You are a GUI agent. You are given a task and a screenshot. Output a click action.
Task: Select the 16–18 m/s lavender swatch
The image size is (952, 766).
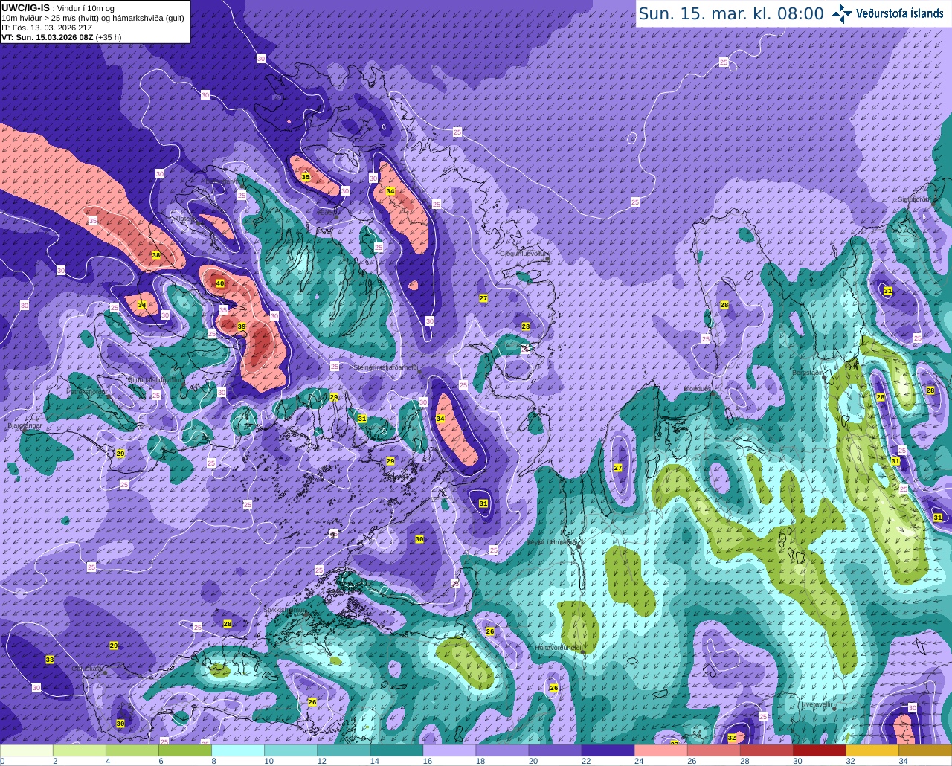click(449, 750)
